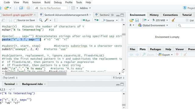This screenshot has height=109, width=195.
Task: Click the clear console broom icon
Action: click(x=122, y=89)
